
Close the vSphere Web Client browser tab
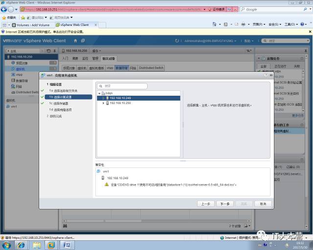(96, 25)
